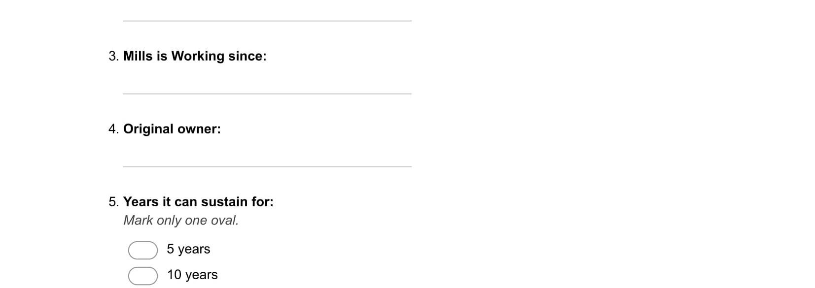
Task: Click the answer line under Original owner
Action: click(x=267, y=166)
